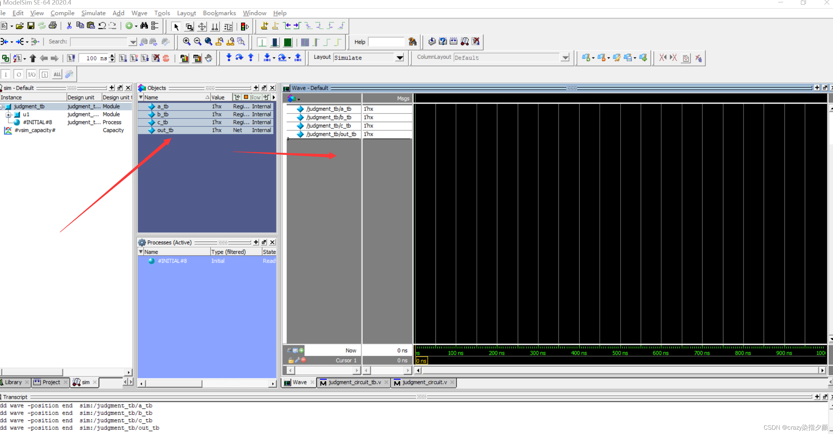Activate the Zoom mode tool
Screen dimensions: 833x434
pyautogui.click(x=189, y=26)
